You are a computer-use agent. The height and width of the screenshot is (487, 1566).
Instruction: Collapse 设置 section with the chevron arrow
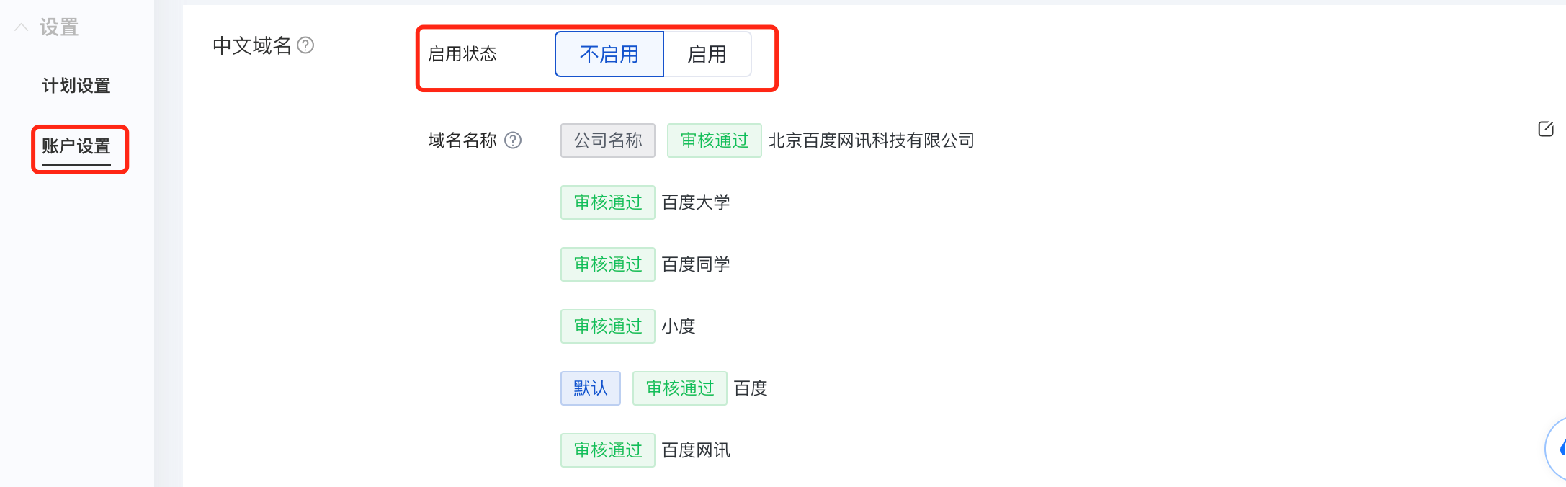click(22, 27)
